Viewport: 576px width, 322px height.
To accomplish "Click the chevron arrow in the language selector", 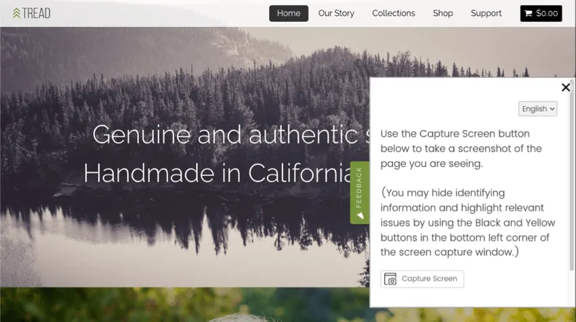I will [552, 109].
